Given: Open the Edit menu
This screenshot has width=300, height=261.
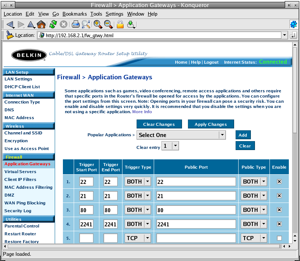Looking at the screenshot, I should pyautogui.click(x=30, y=14).
